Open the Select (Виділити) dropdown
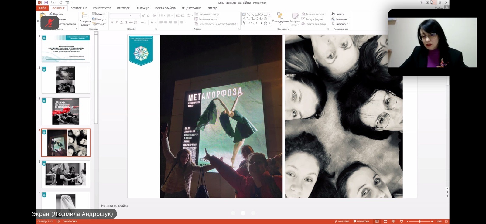Viewport: 486px width, 224px height. coord(340,24)
